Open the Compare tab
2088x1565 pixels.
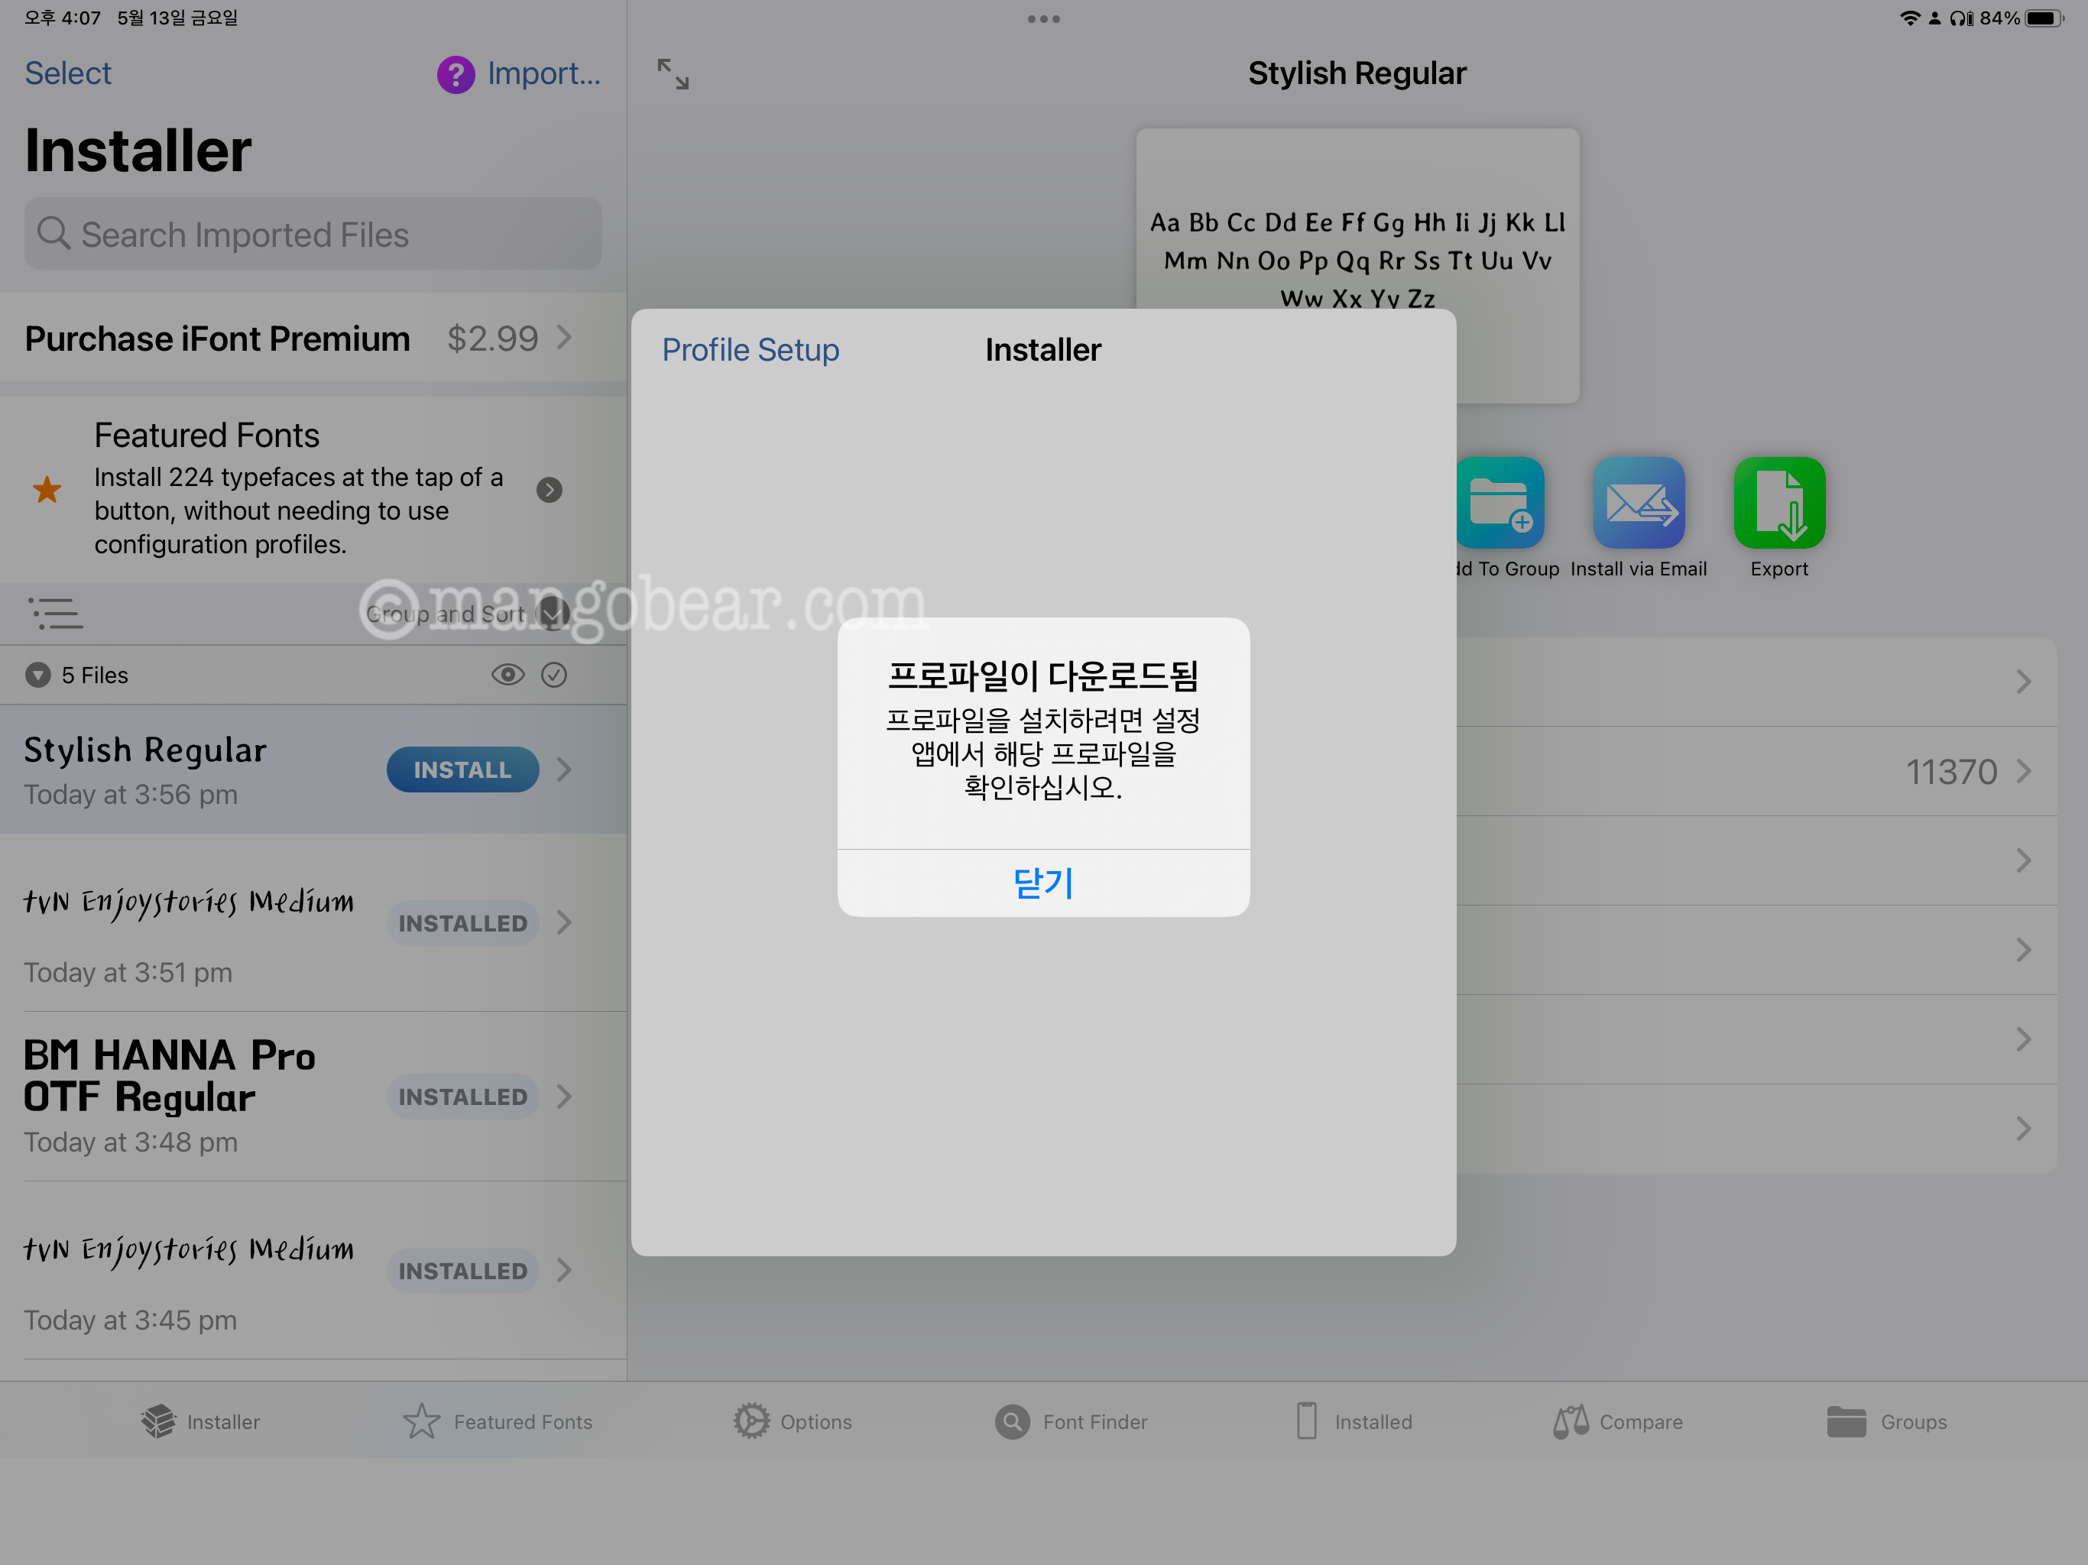[x=1618, y=1421]
